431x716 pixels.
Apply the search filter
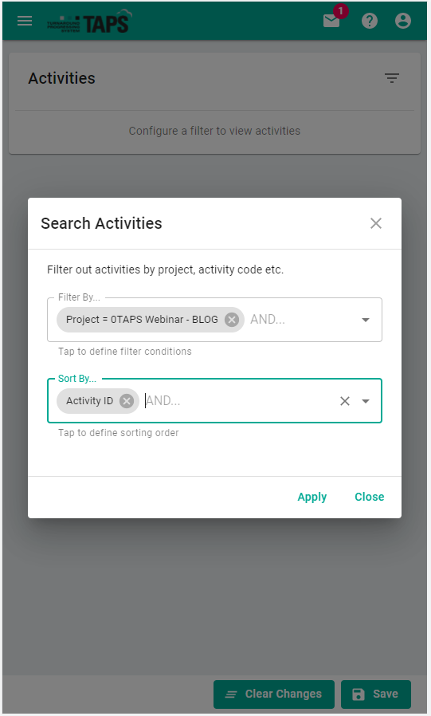point(312,497)
